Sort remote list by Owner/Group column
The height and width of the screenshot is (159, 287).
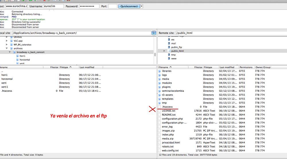click(x=263, y=67)
